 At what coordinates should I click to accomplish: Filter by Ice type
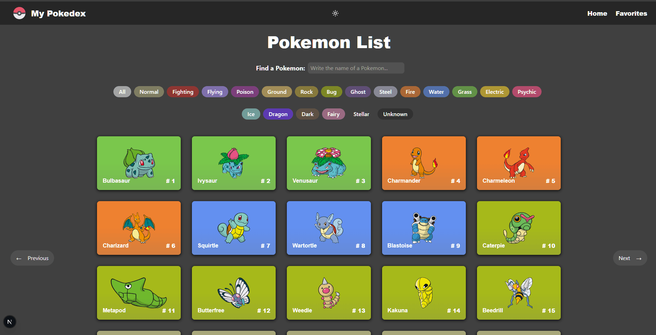pos(251,114)
